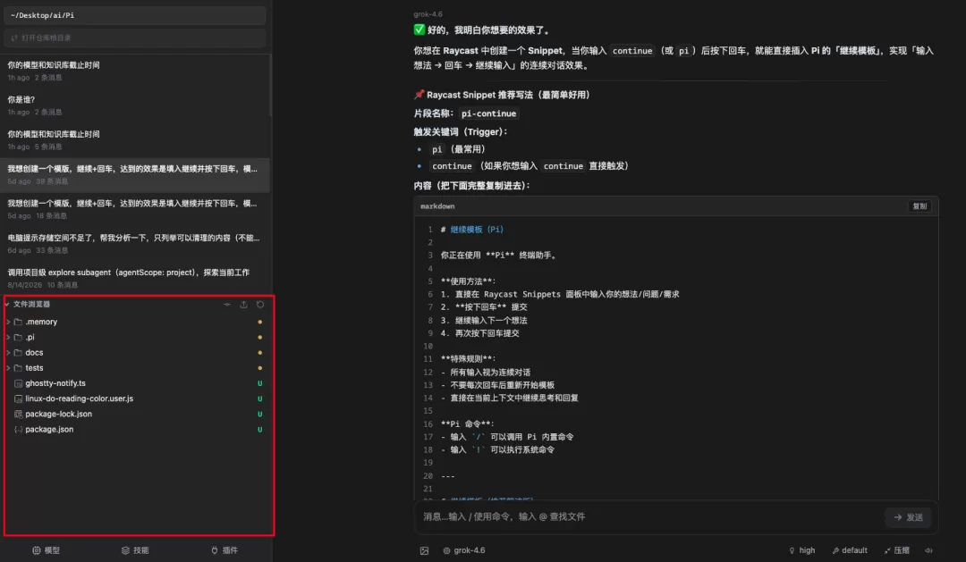Open the 你是谁? conversation
966x562 pixels.
pyautogui.click(x=135, y=105)
